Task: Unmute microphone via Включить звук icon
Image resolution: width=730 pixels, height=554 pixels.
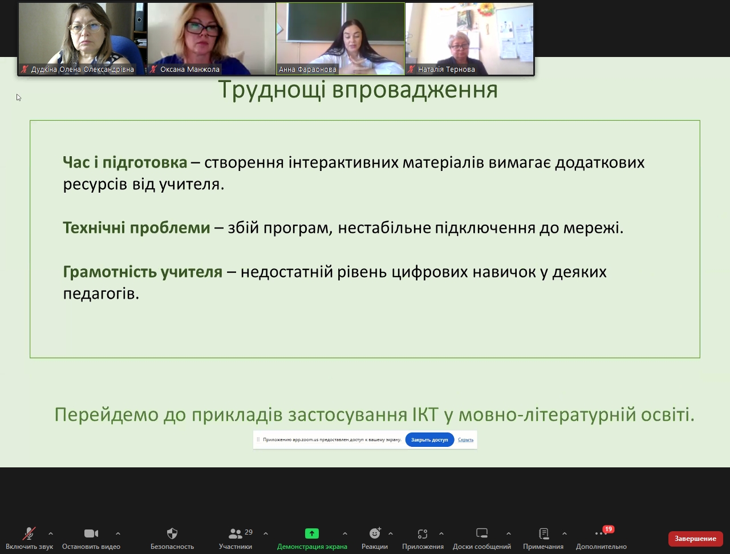Action: 29,533
